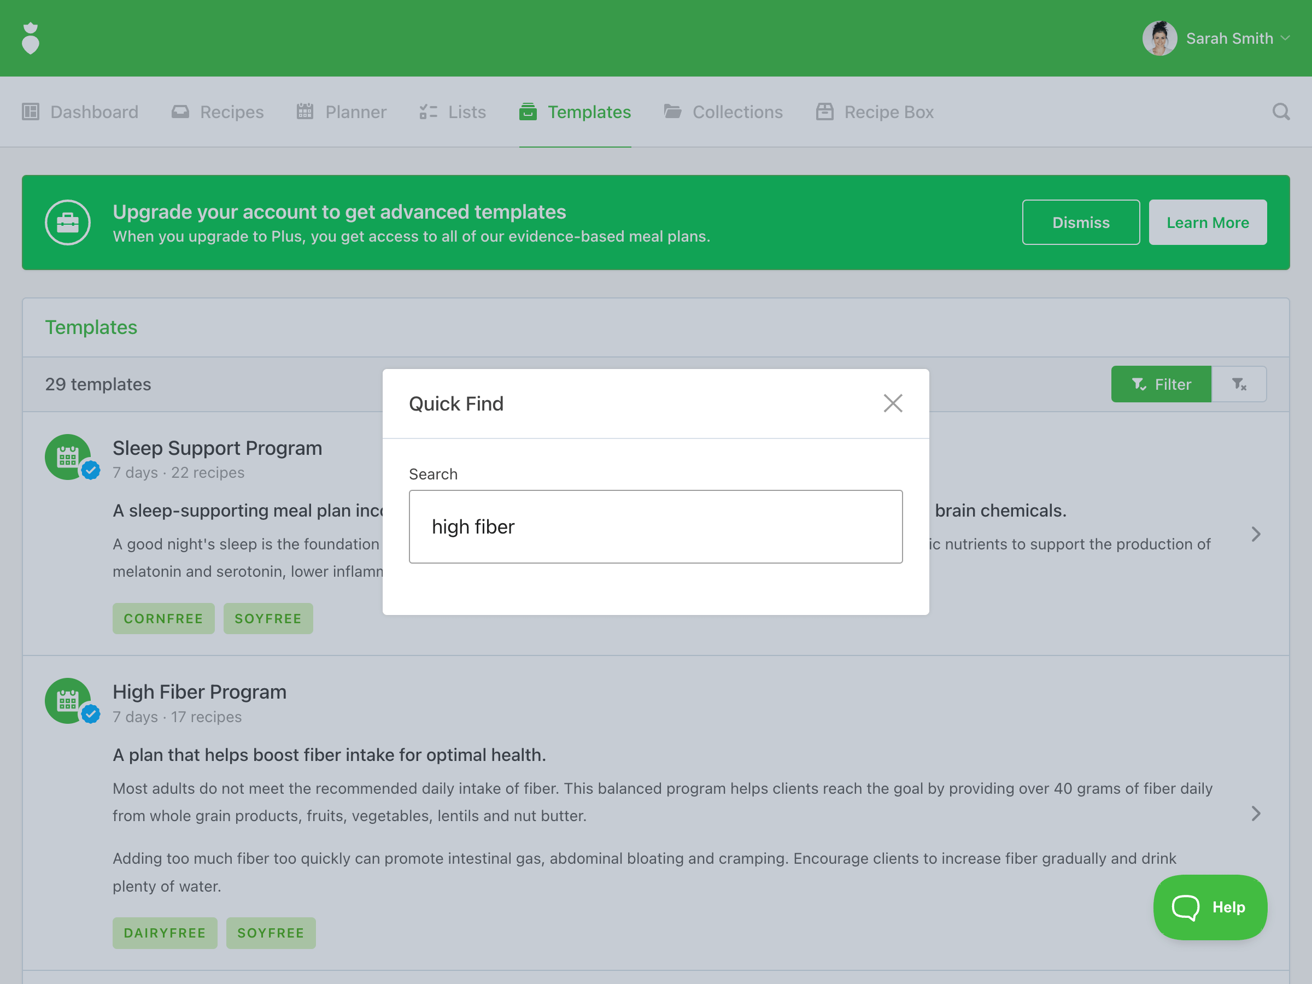Switch to the Recipes tab

[218, 112]
